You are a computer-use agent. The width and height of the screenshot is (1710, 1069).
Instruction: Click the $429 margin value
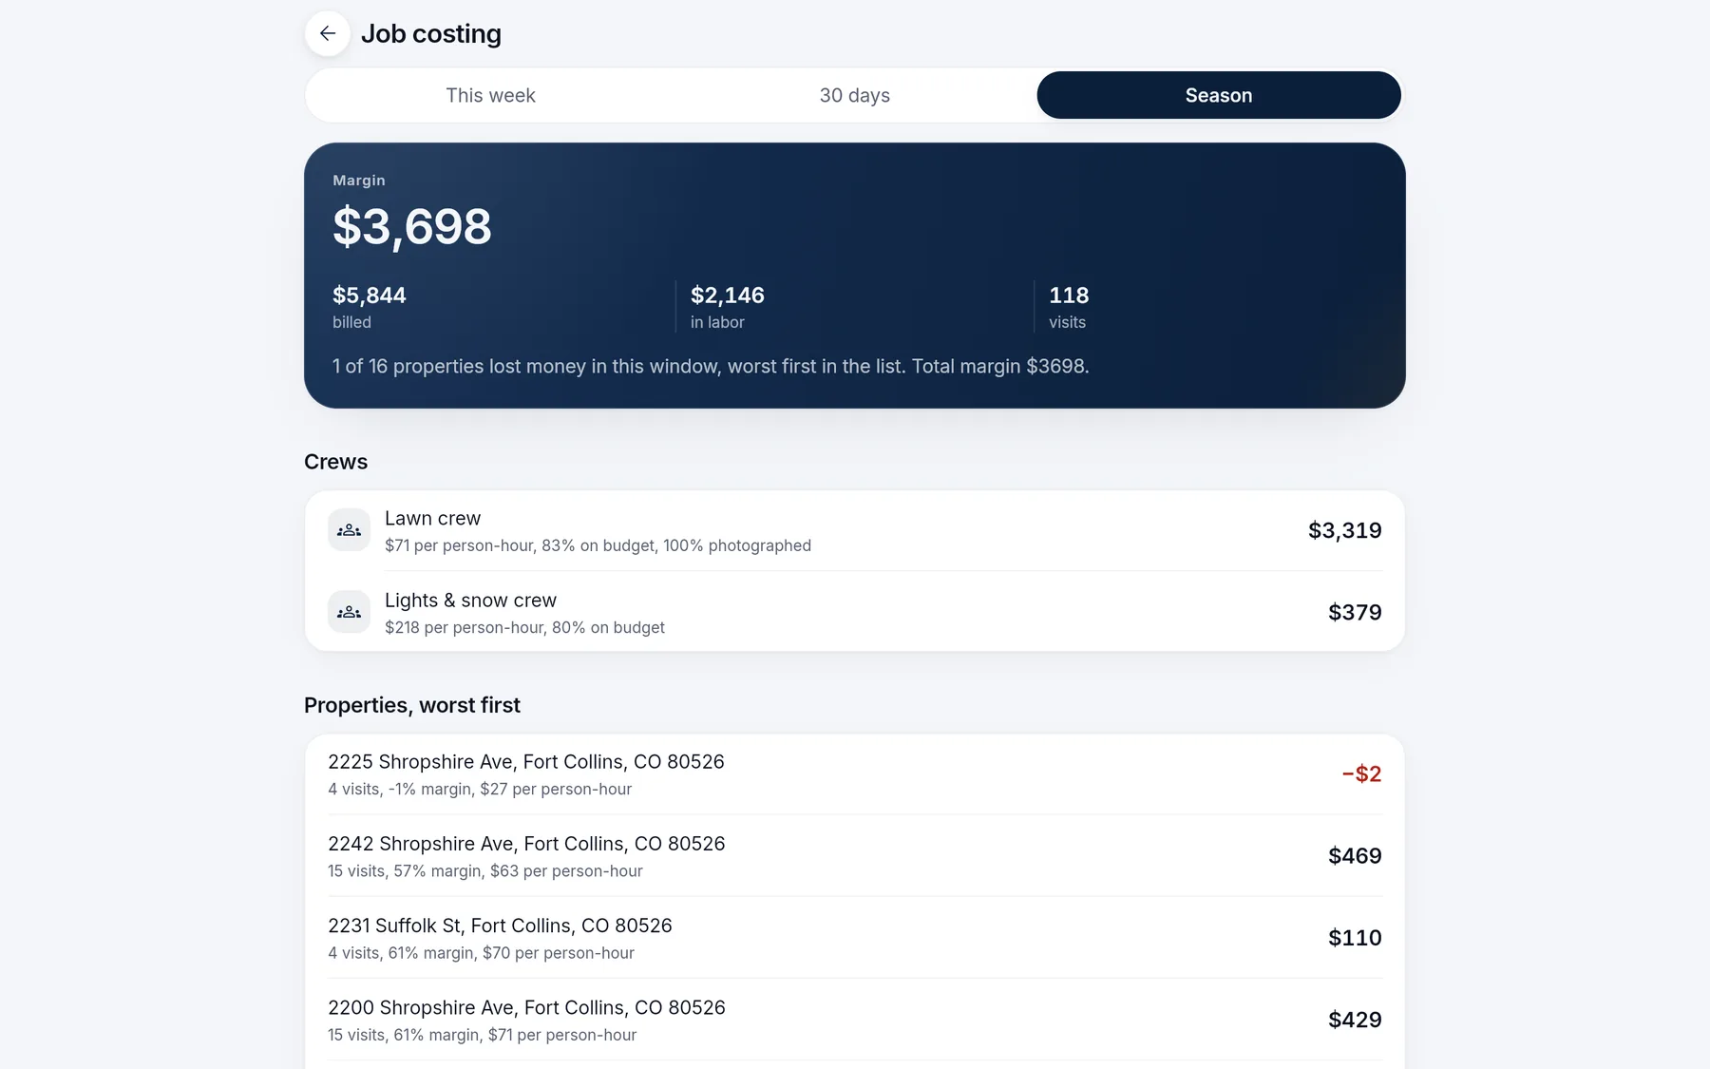click(x=1355, y=1020)
